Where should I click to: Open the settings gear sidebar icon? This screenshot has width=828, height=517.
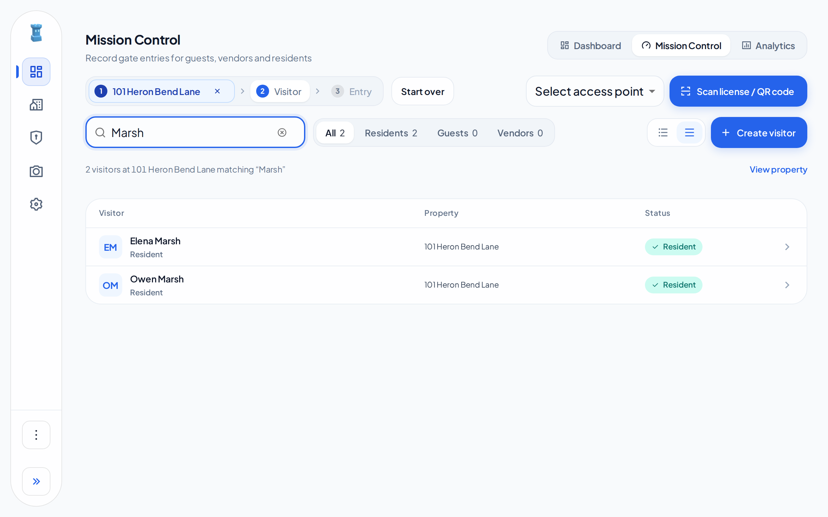(36, 205)
